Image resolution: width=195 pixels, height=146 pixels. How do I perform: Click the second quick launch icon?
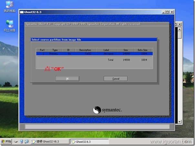tap(21, 141)
